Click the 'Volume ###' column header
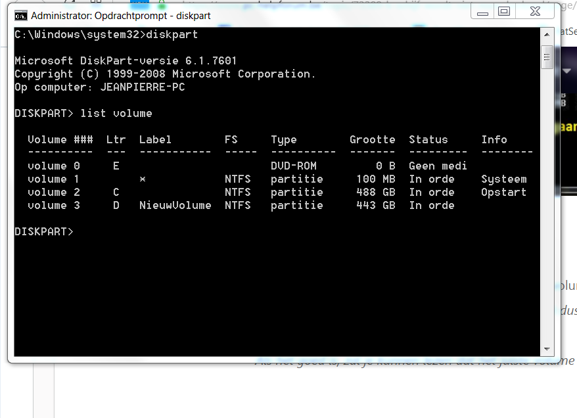The image size is (577, 418). [x=60, y=140]
